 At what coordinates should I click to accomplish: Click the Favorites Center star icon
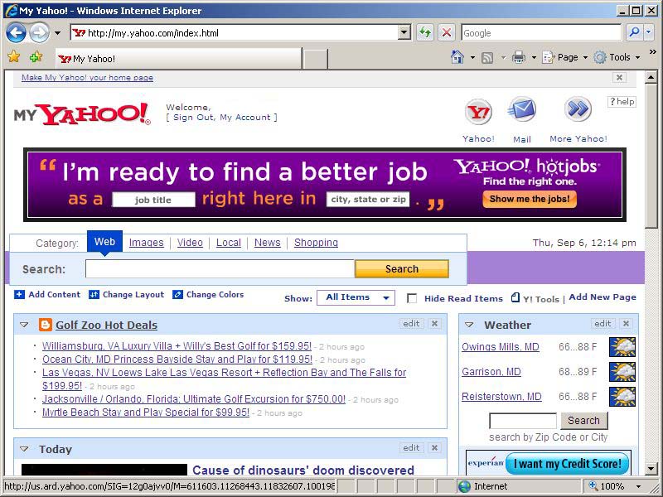14,56
